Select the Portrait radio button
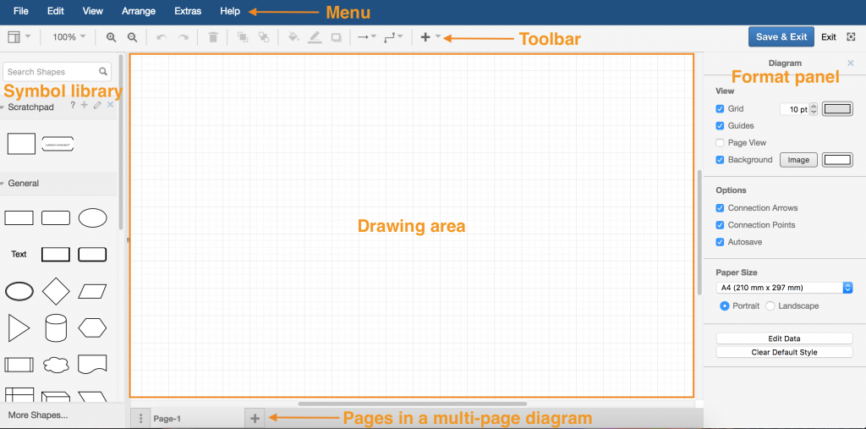Screen dimensions: 866x429 [725, 305]
